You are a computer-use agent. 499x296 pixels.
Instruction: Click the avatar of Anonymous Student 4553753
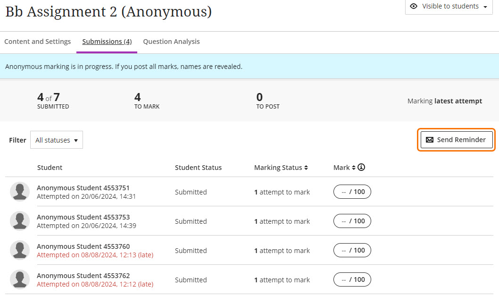tap(20, 221)
